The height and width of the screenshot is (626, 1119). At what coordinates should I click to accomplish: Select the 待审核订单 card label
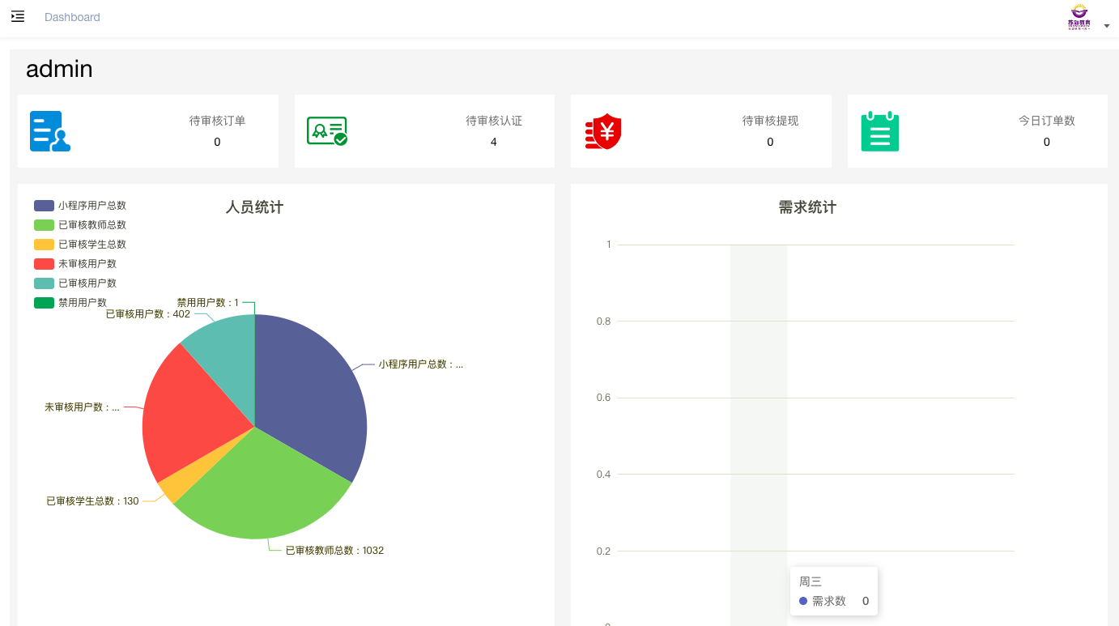[217, 121]
